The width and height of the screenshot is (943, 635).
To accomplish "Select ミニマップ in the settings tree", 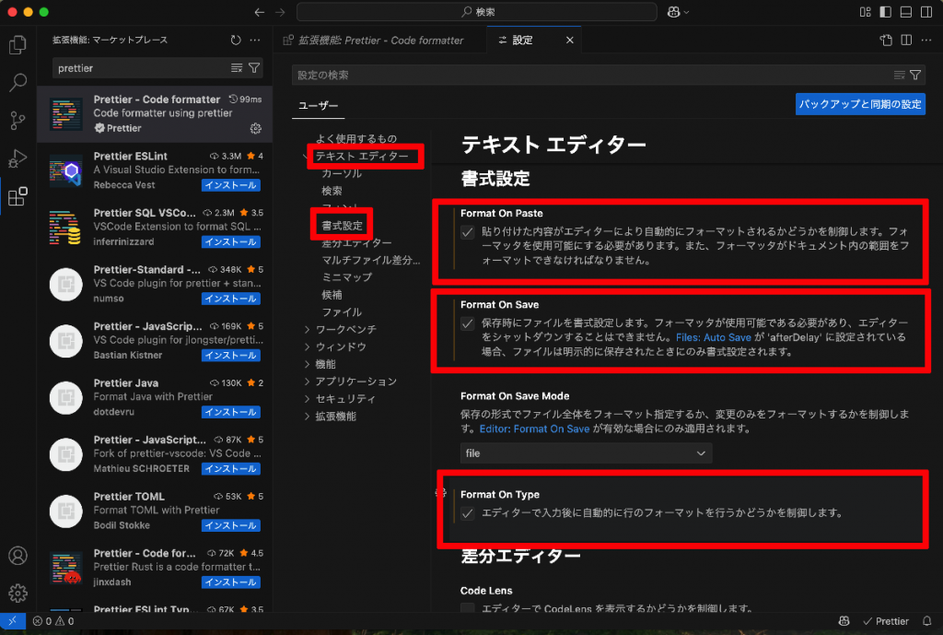I will [x=347, y=277].
